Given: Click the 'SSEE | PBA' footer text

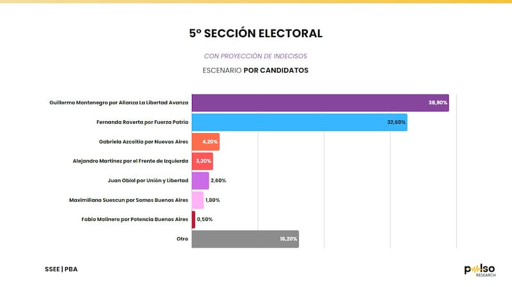Looking at the screenshot, I should click(x=61, y=268).
